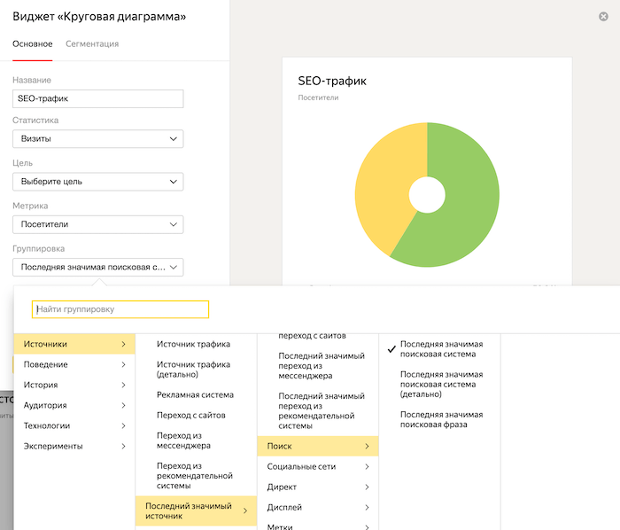620x530 pixels.
Task: Open the История category submenu
Action: 74,385
